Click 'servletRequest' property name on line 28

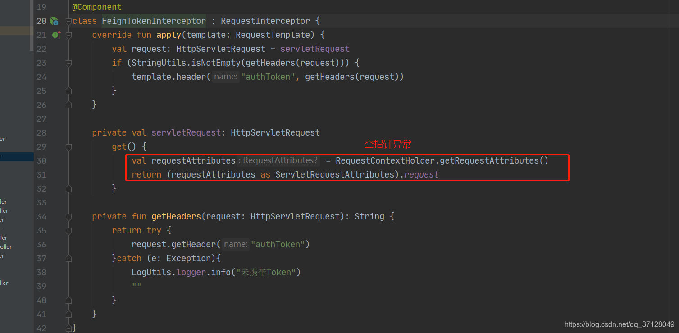(x=186, y=132)
